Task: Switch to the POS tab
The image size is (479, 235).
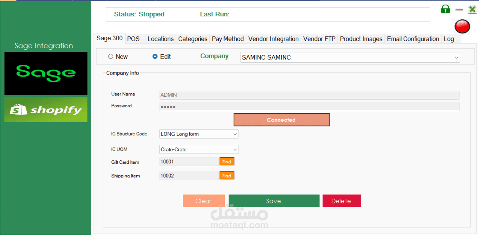Action: [133, 39]
